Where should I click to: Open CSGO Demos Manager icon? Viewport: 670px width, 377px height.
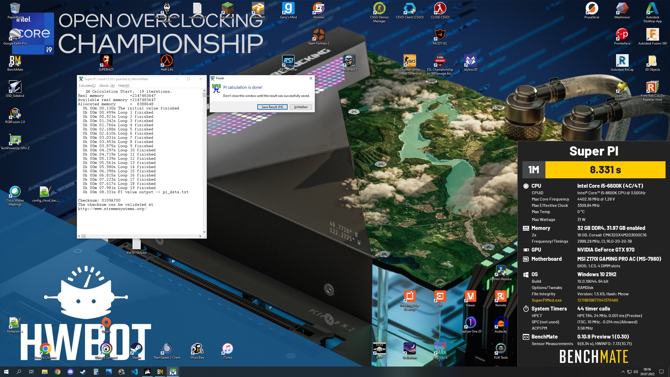pyautogui.click(x=379, y=12)
